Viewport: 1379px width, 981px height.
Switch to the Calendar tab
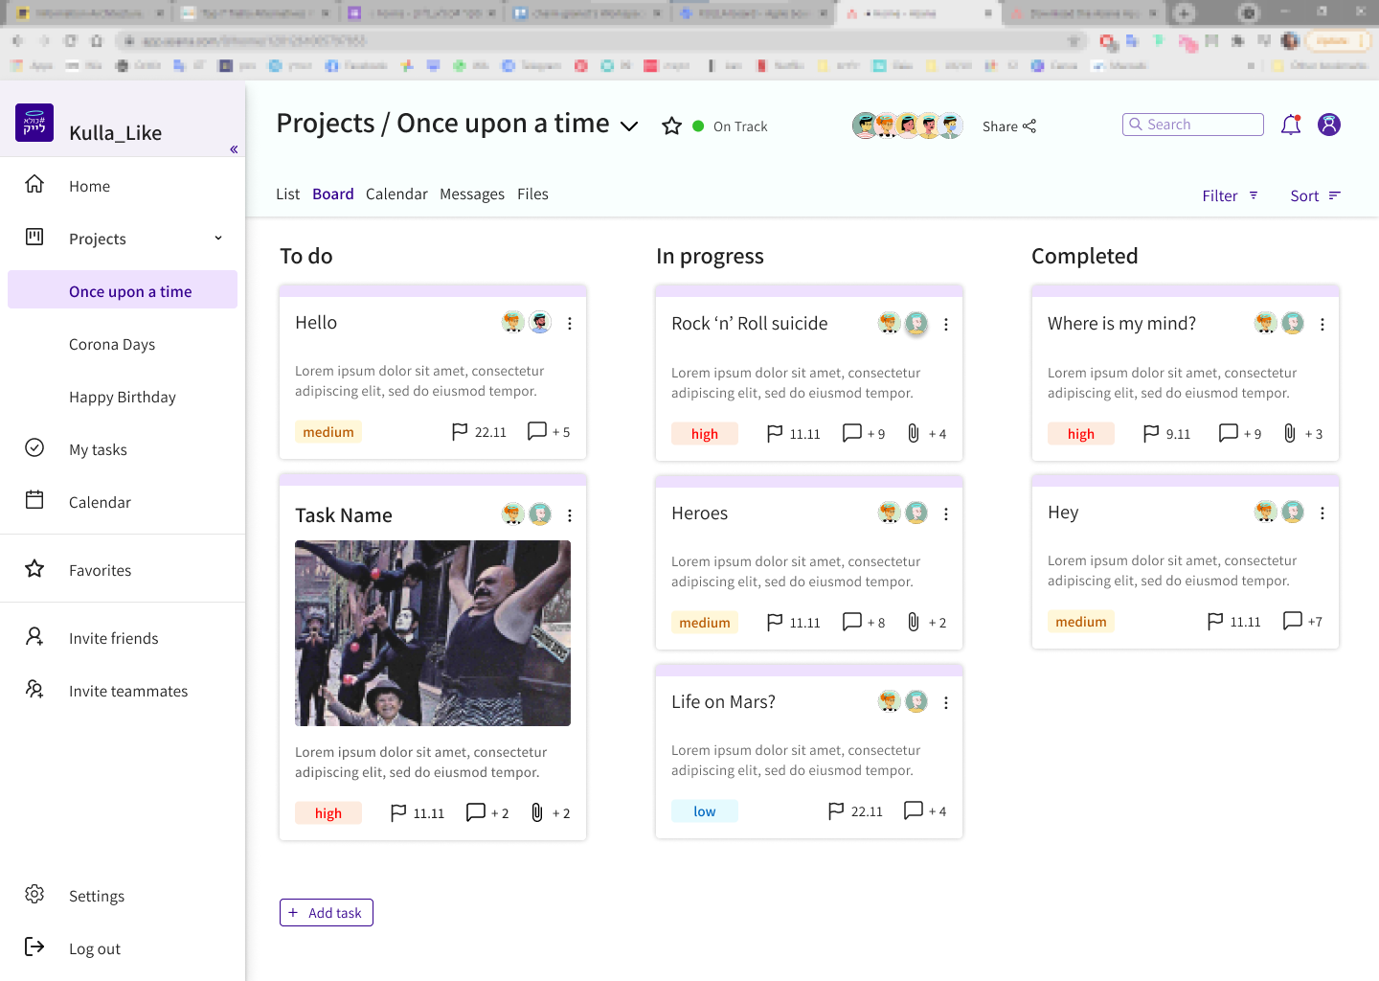tap(396, 194)
